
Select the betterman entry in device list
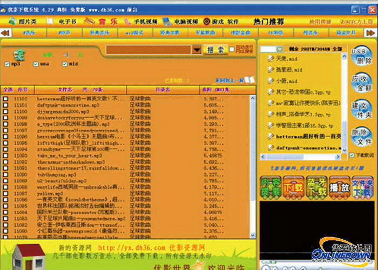tap(305, 137)
